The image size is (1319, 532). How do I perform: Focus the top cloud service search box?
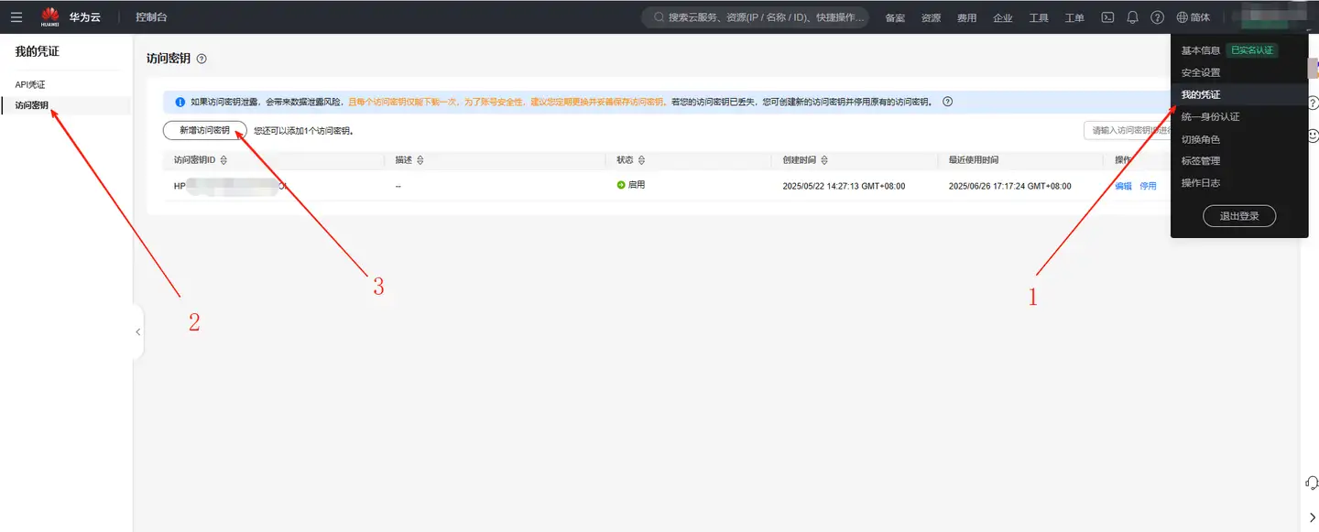click(755, 17)
